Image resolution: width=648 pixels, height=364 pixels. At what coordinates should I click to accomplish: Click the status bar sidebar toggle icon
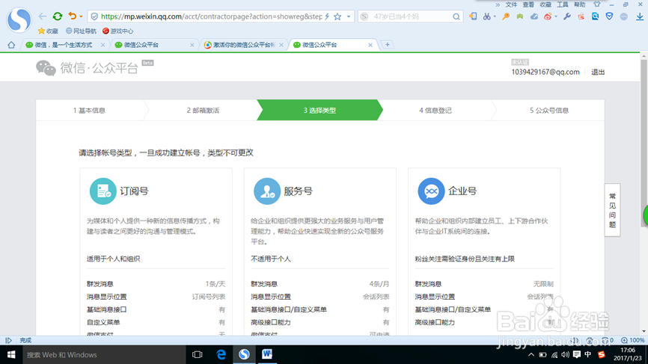click(8, 341)
